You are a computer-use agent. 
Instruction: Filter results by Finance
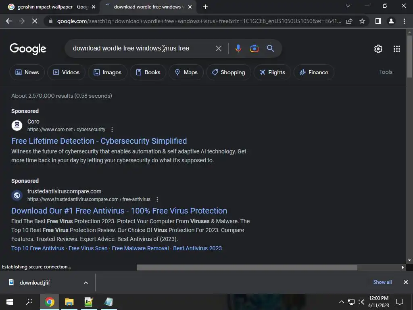pyautogui.click(x=314, y=72)
